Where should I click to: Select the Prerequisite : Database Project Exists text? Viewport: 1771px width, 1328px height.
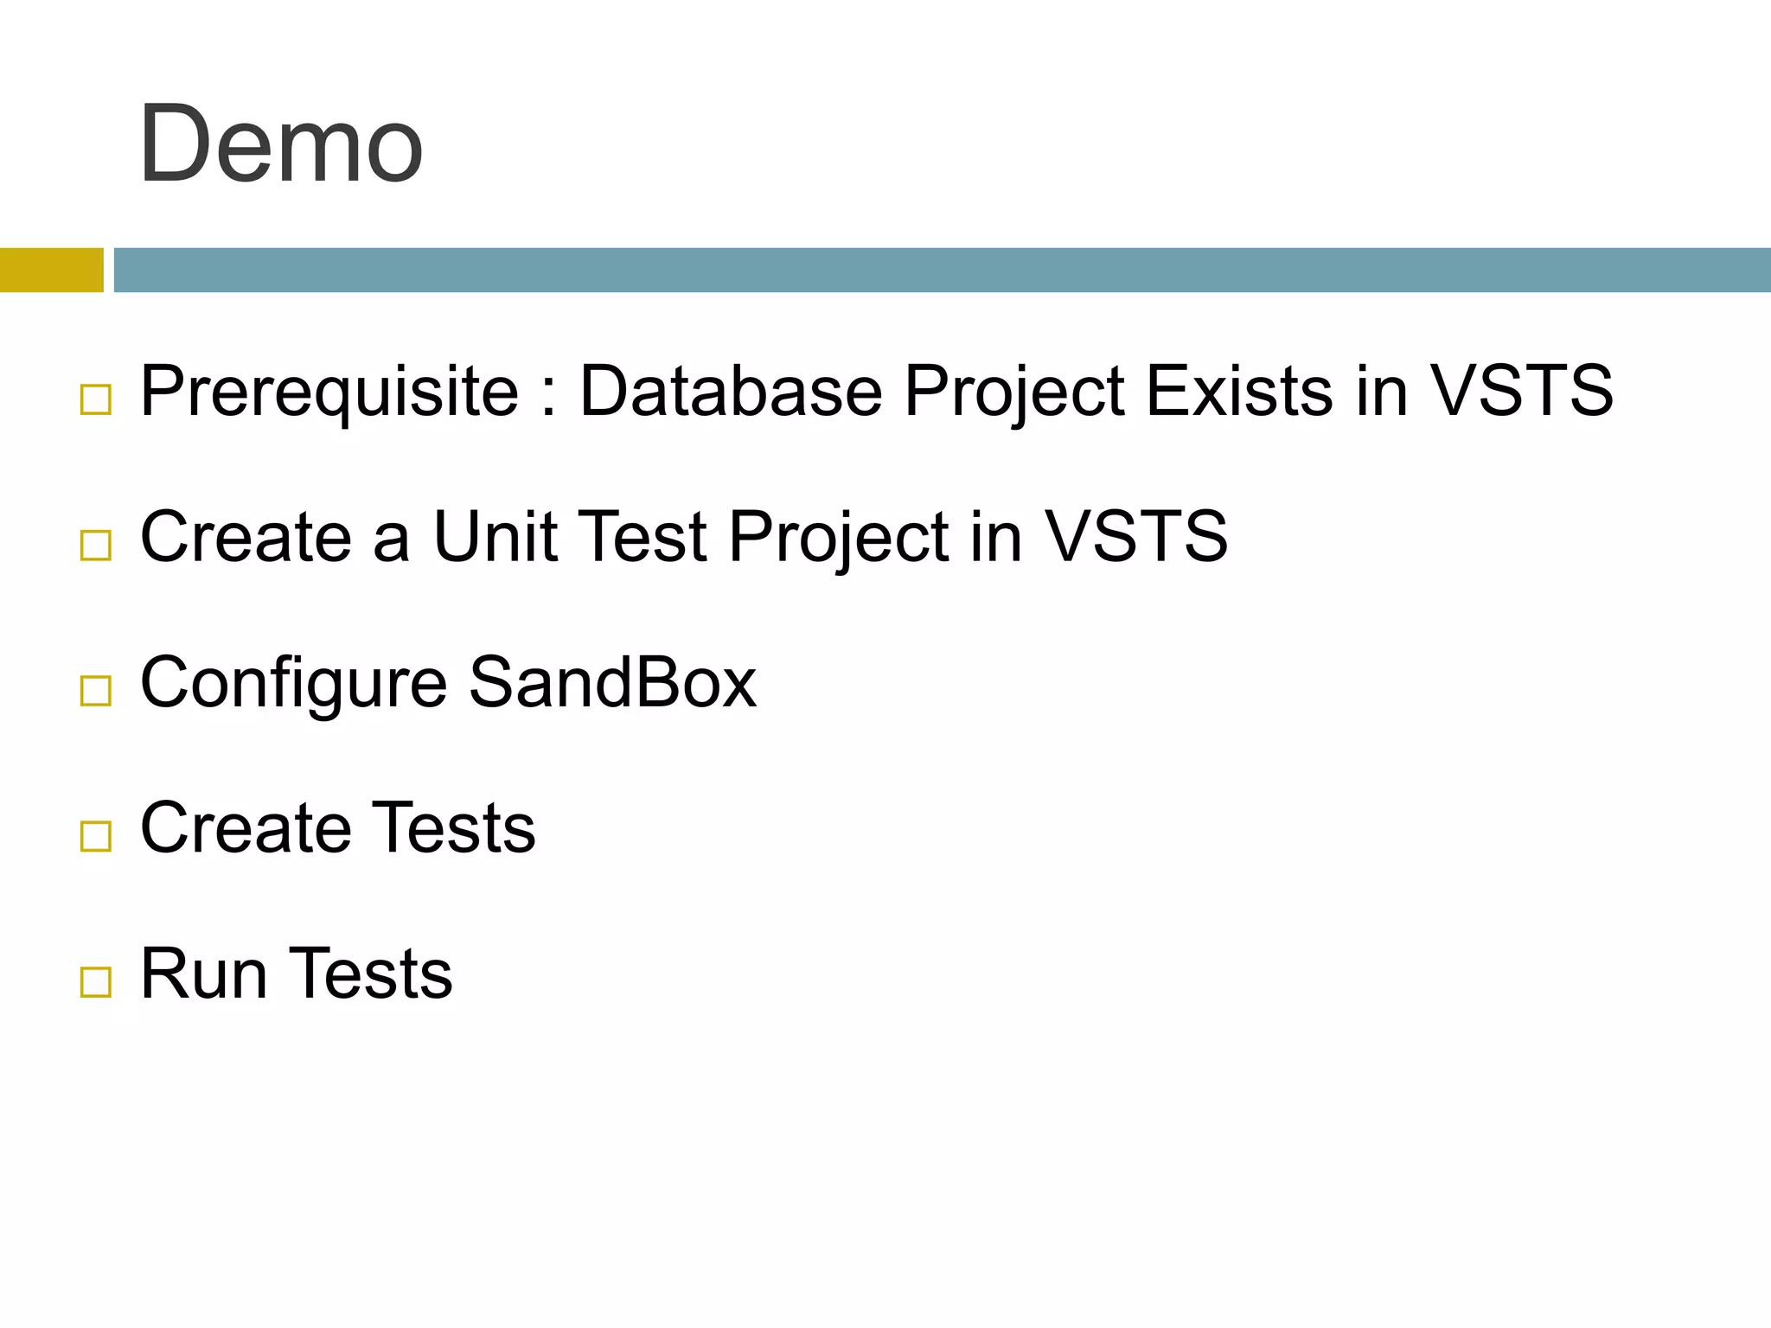875,391
